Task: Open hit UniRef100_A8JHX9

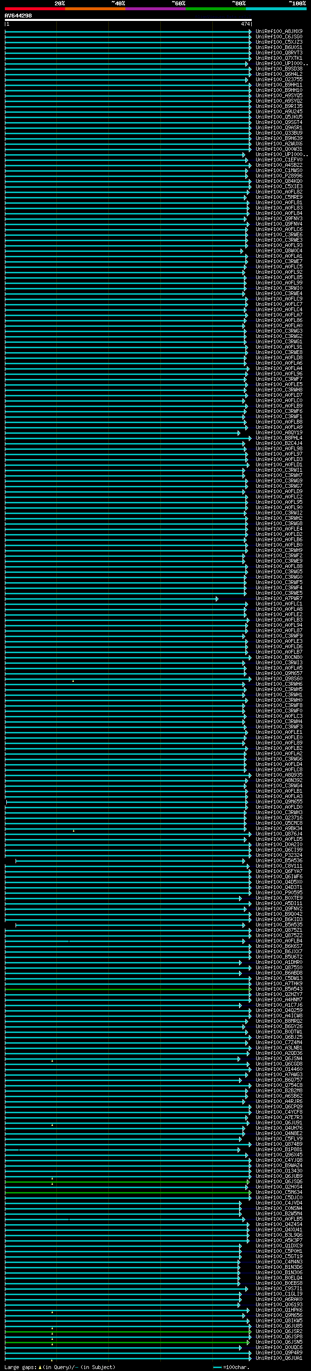Action: (279, 32)
